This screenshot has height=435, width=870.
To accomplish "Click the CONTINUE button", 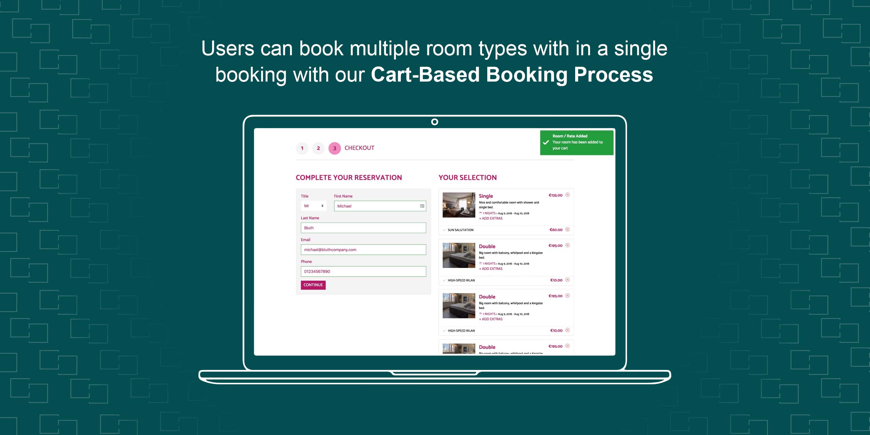I will pyautogui.click(x=313, y=285).
